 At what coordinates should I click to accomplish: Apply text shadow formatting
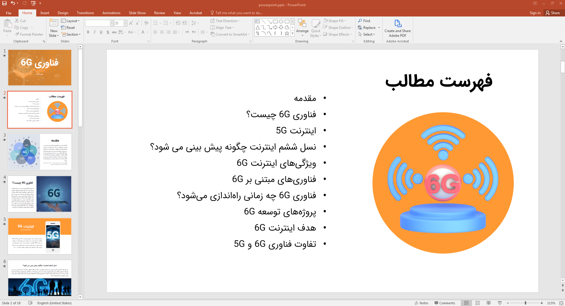tap(108, 32)
